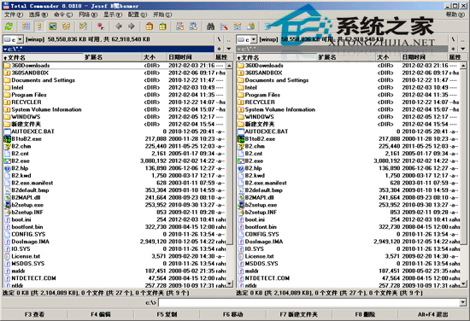Open right panel favorites star button

(x=453, y=49)
